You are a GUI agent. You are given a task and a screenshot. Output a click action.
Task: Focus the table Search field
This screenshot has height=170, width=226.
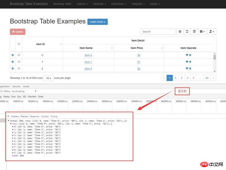pyautogui.click(x=158, y=31)
